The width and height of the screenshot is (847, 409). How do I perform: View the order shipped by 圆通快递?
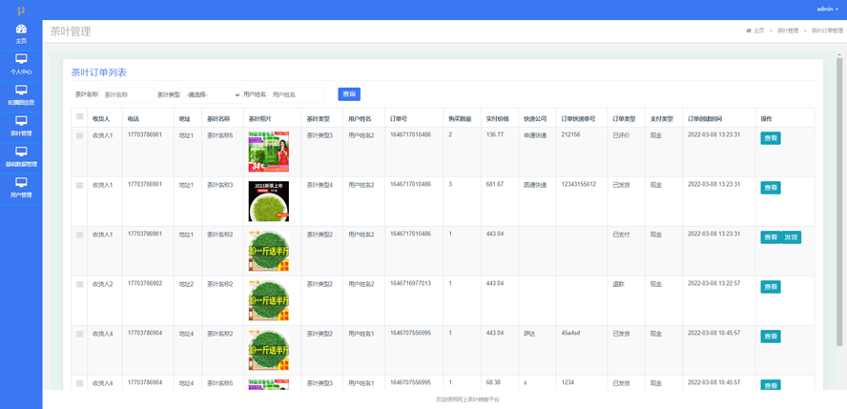(771, 188)
